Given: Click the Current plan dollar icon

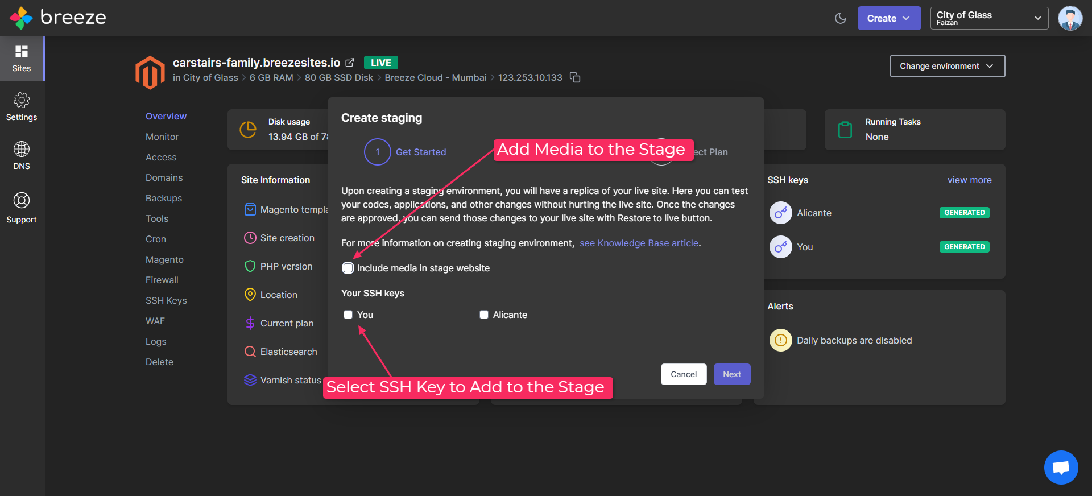Looking at the screenshot, I should (x=250, y=323).
